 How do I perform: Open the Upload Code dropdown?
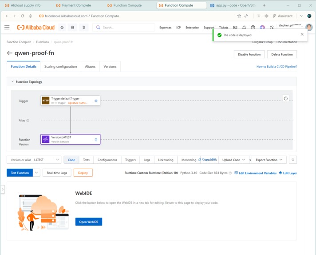[234, 160]
